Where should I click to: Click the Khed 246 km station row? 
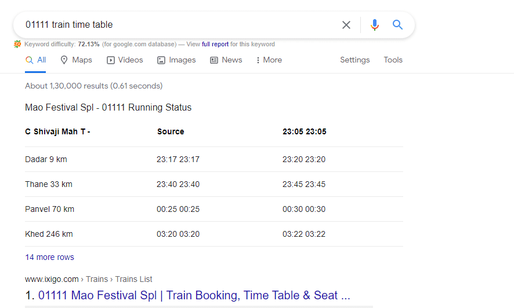click(x=214, y=234)
